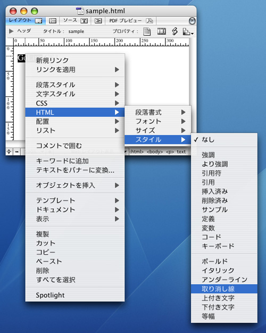
Task: Click the highlighted HTML menu item
Action: [x=75, y=112]
